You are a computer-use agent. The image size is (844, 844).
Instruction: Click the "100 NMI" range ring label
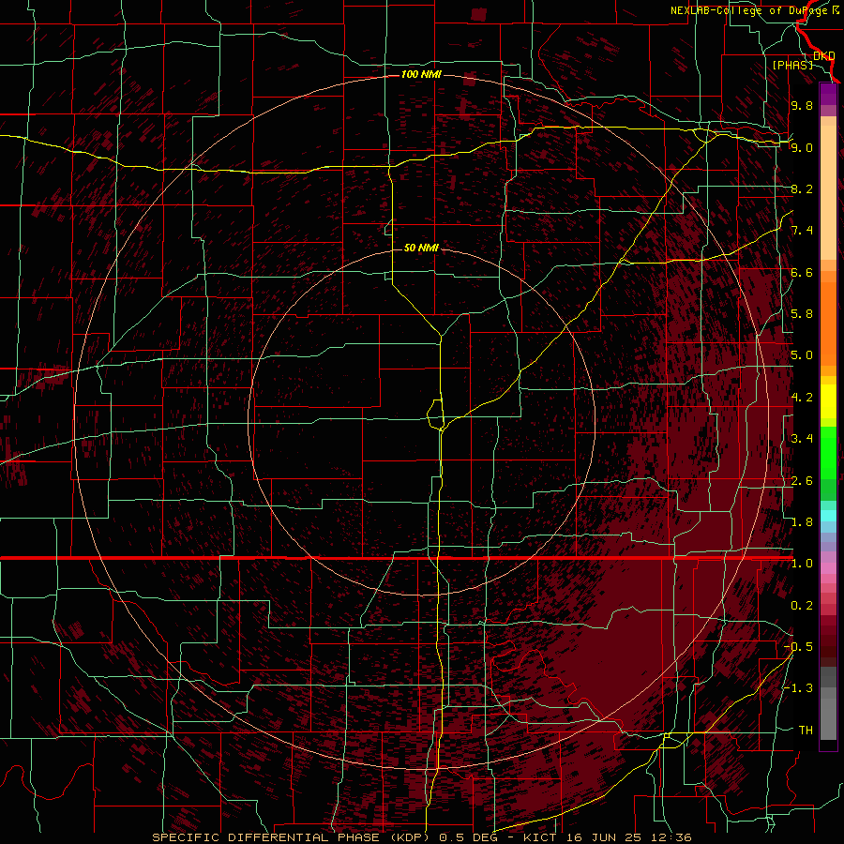point(421,74)
